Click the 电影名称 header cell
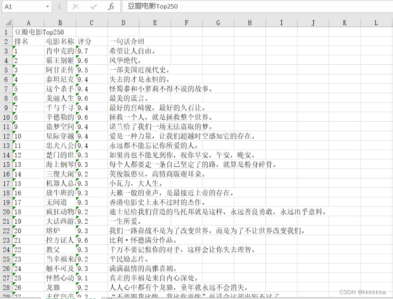393x299 pixels. (x=60, y=41)
